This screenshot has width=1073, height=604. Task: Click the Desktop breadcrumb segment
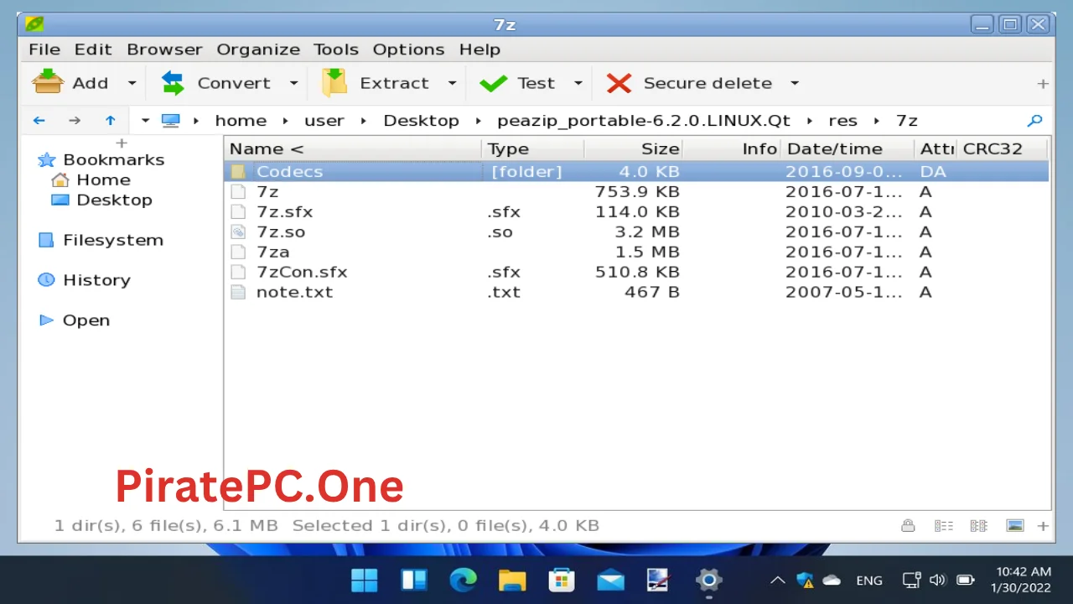[x=421, y=121]
